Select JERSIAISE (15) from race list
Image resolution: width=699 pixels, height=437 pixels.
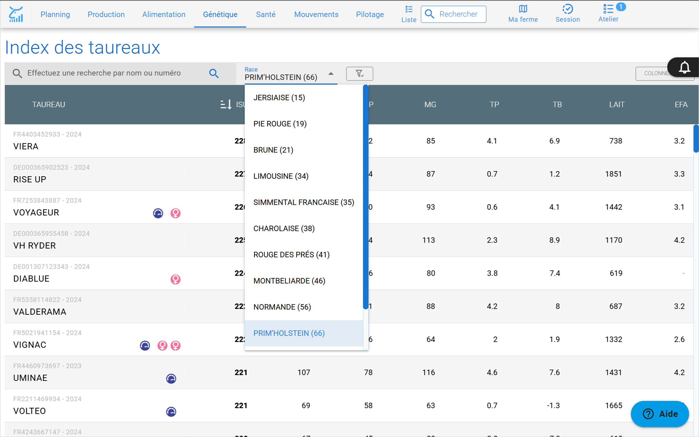pyautogui.click(x=304, y=98)
